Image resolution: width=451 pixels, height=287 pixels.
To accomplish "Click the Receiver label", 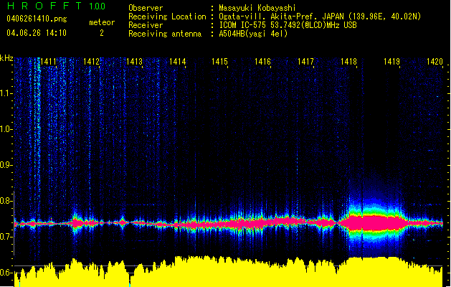I will [x=146, y=25].
